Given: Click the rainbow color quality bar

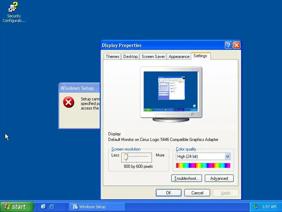Looking at the screenshot, I should [203, 165].
